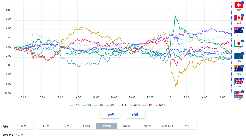Click the 5分足 timeframe value

[x=20, y=135]
